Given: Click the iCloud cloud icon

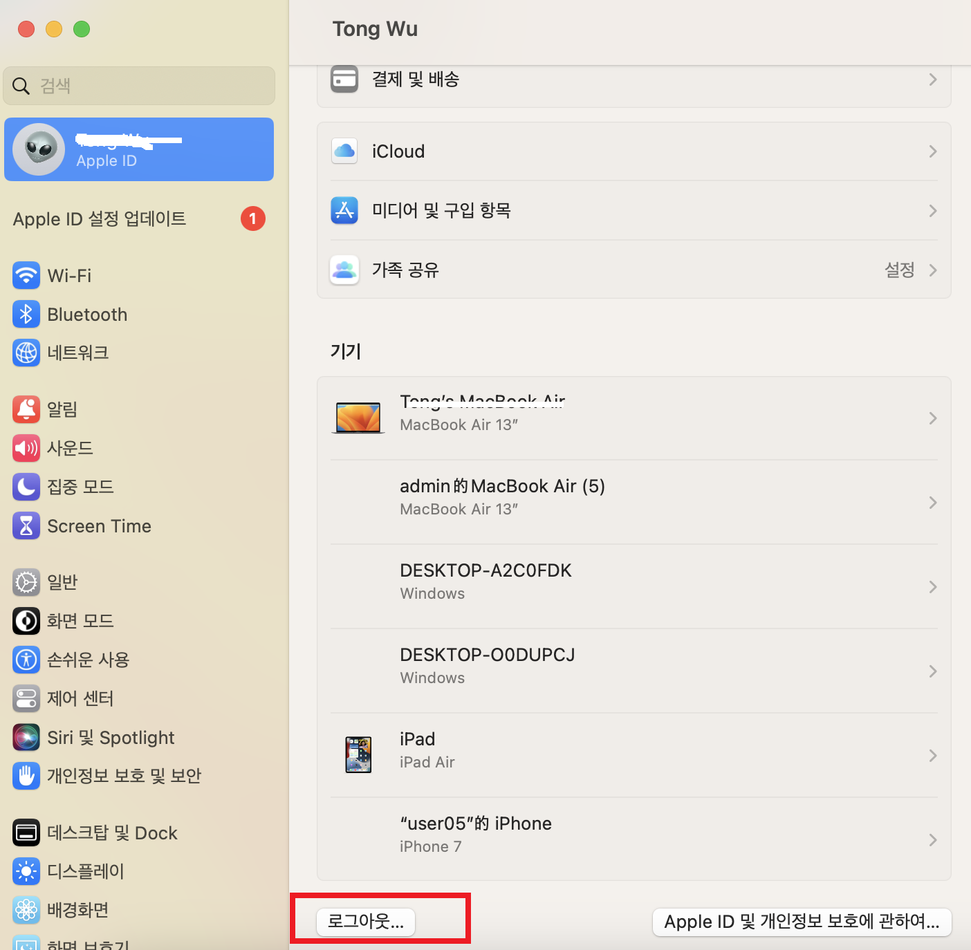Looking at the screenshot, I should point(344,151).
